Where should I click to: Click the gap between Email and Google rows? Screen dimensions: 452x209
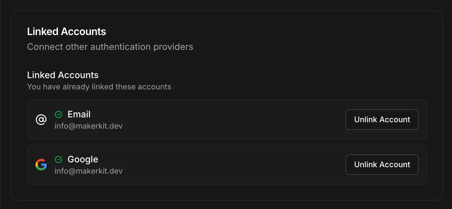pos(225,142)
